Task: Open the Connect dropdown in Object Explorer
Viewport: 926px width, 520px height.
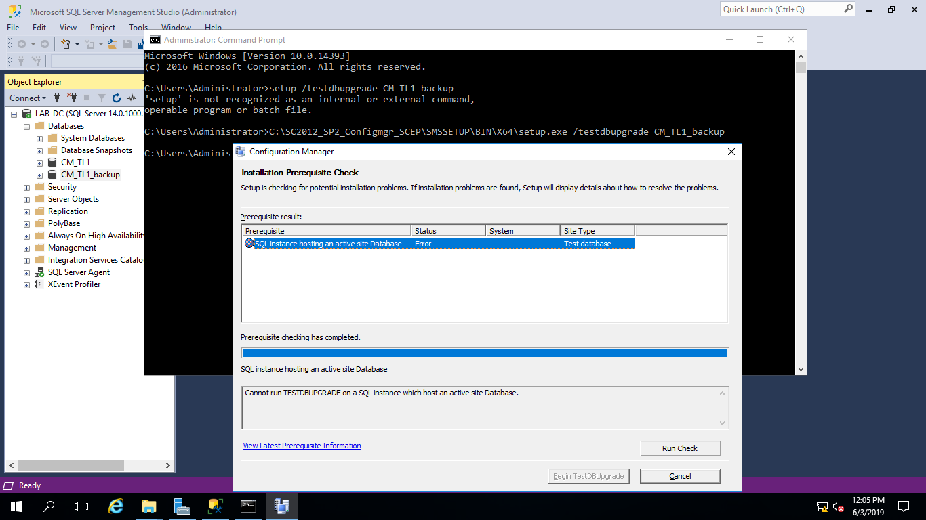Action: coord(28,97)
